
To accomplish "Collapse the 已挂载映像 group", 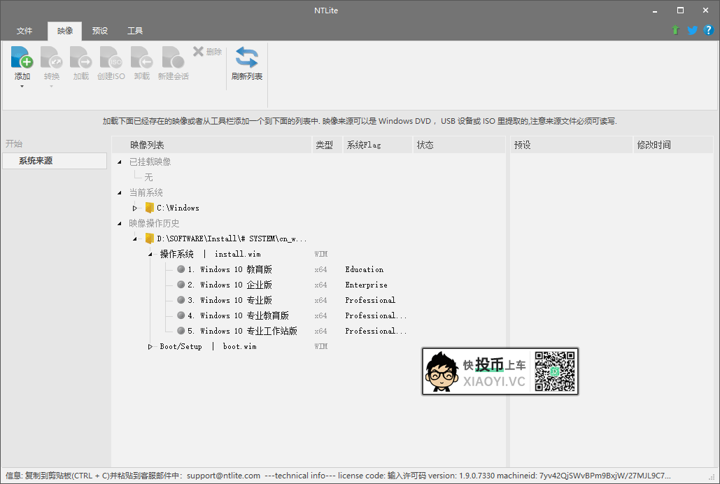I will click(x=120, y=162).
